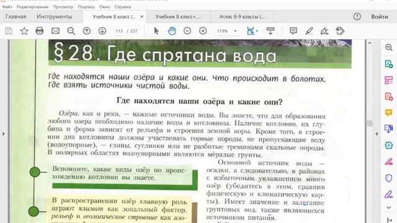The width and height of the screenshot is (397, 223).
Task: Click the Save file floppy icon
Action: click(9, 31)
